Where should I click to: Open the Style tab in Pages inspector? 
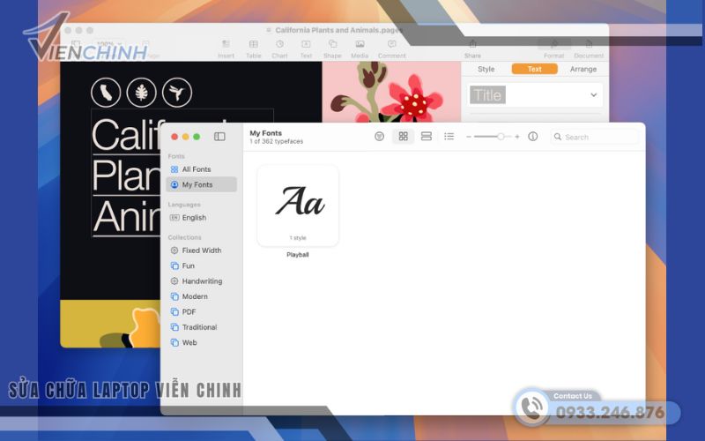(486, 69)
